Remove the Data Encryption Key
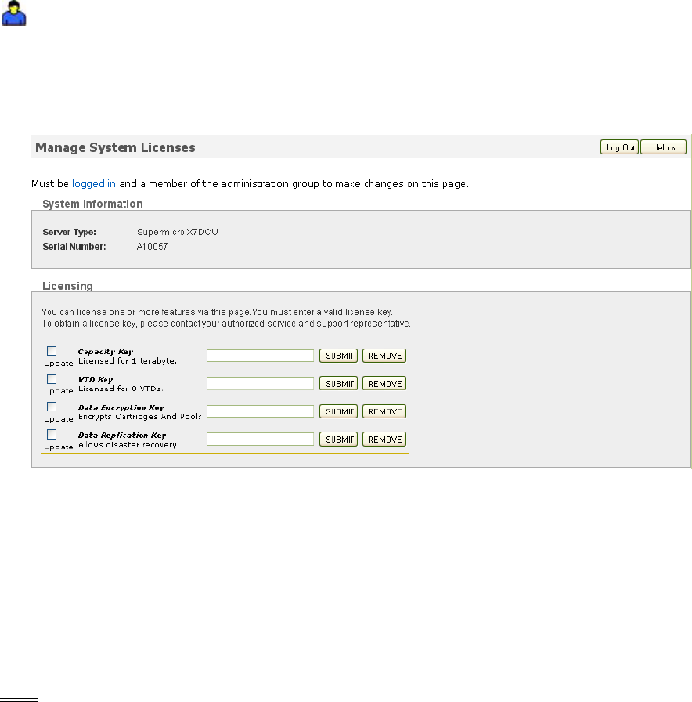This screenshot has width=692, height=702. click(x=384, y=411)
